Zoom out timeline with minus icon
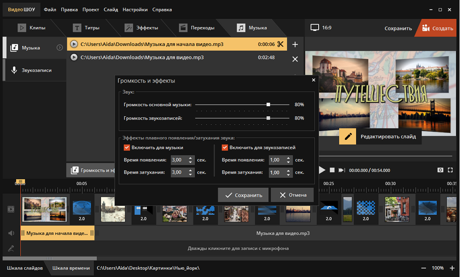This screenshot has width=460, height=277. point(423,268)
